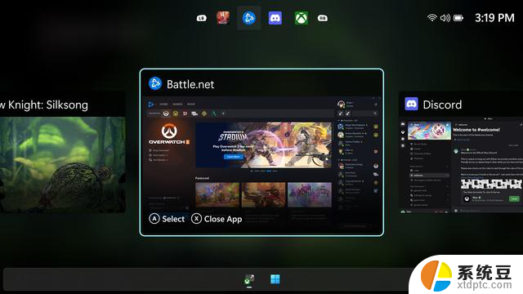The width and height of the screenshot is (523, 294).
Task: Open Wi-Fi status icon
Action: (432, 18)
